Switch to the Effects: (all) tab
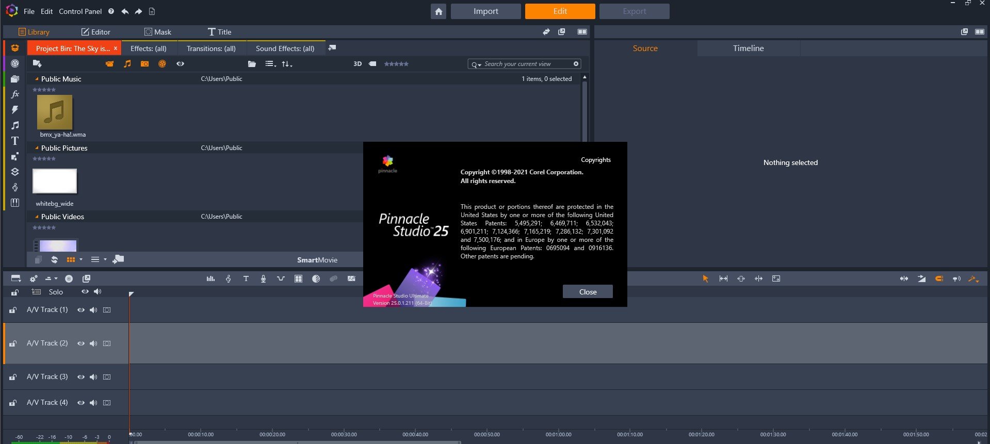The width and height of the screenshot is (990, 444). pyautogui.click(x=149, y=48)
